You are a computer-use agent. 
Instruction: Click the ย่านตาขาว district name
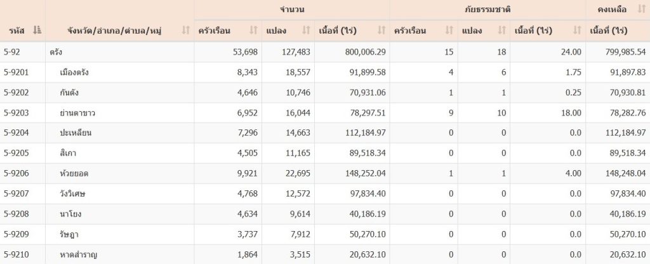[77, 113]
